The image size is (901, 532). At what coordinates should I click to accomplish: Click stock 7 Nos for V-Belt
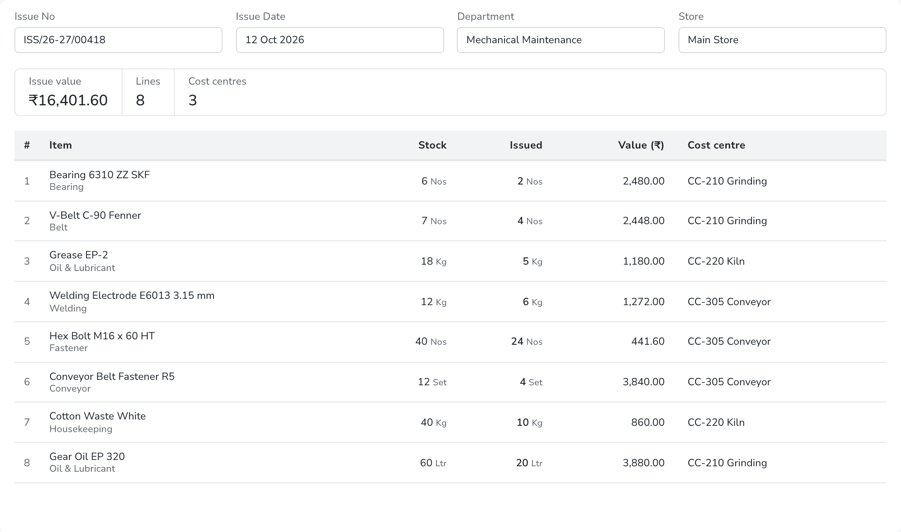click(x=434, y=221)
